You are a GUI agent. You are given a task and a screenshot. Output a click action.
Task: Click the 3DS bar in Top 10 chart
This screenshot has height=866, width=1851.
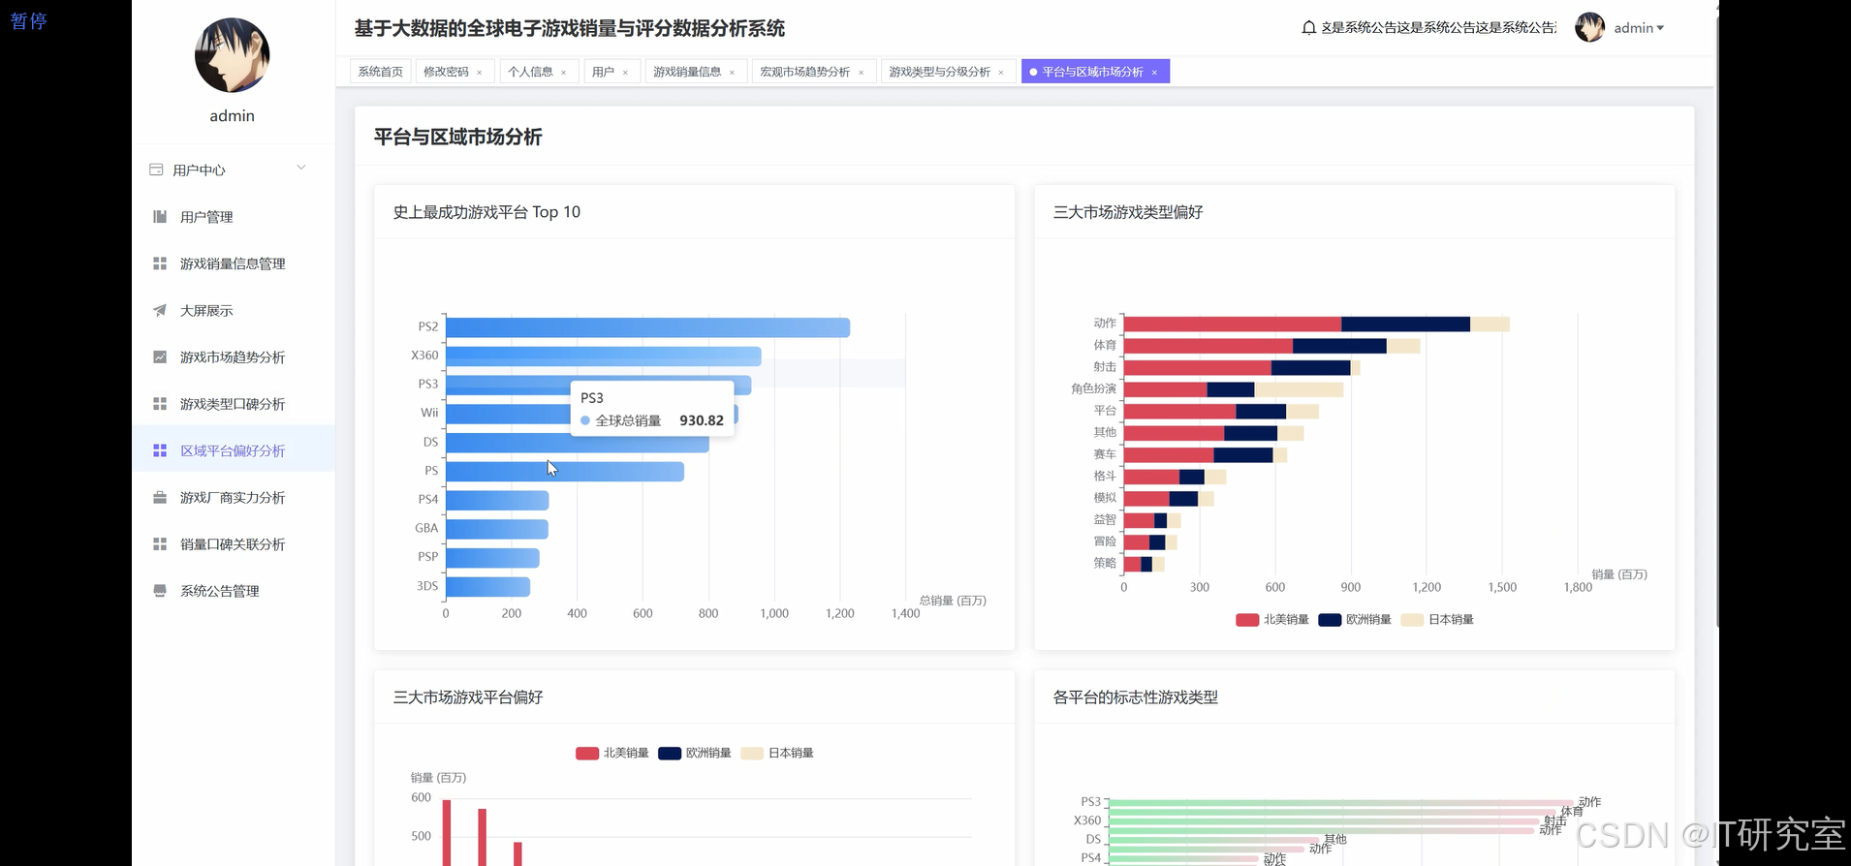click(487, 587)
